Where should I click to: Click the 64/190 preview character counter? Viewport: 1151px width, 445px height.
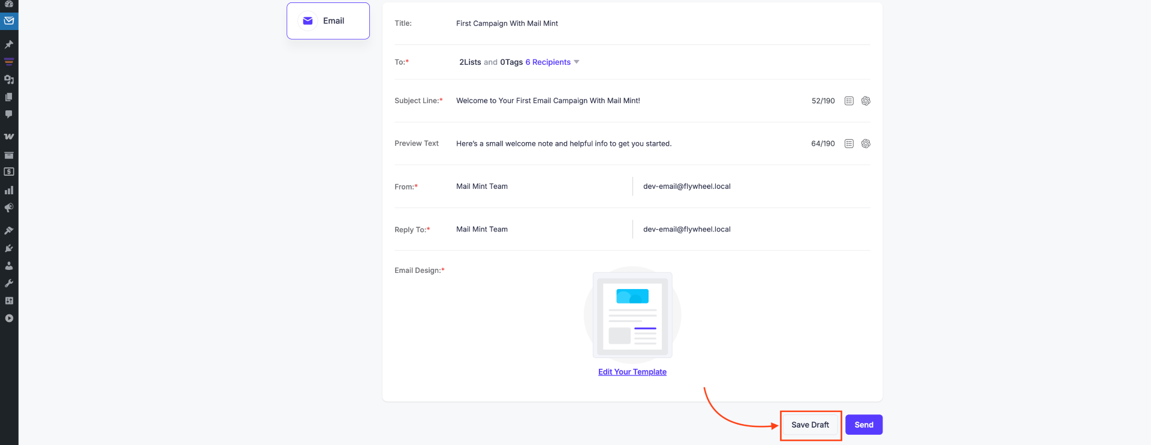click(823, 143)
